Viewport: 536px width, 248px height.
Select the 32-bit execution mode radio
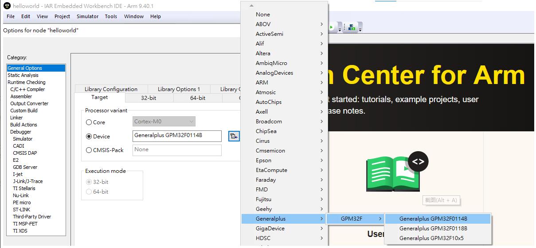(x=89, y=182)
